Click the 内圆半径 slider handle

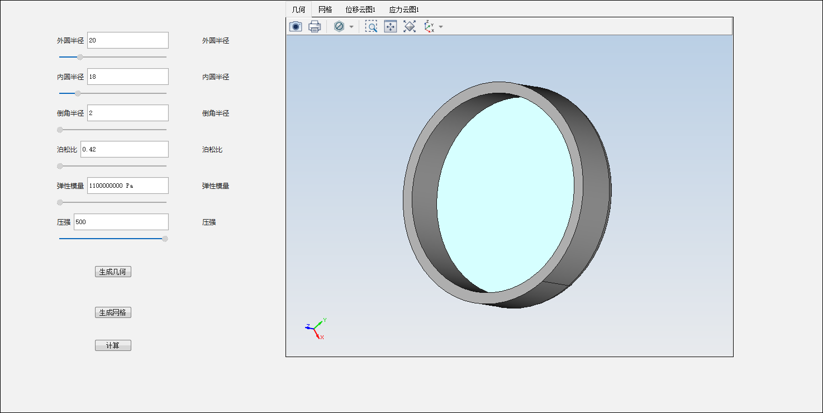(78, 93)
